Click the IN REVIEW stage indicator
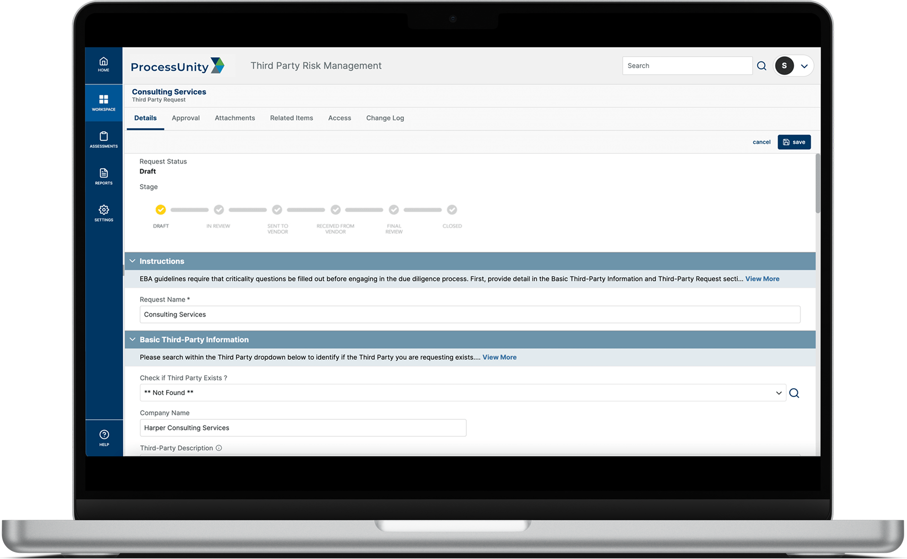The height and width of the screenshot is (559, 907). 218,209
